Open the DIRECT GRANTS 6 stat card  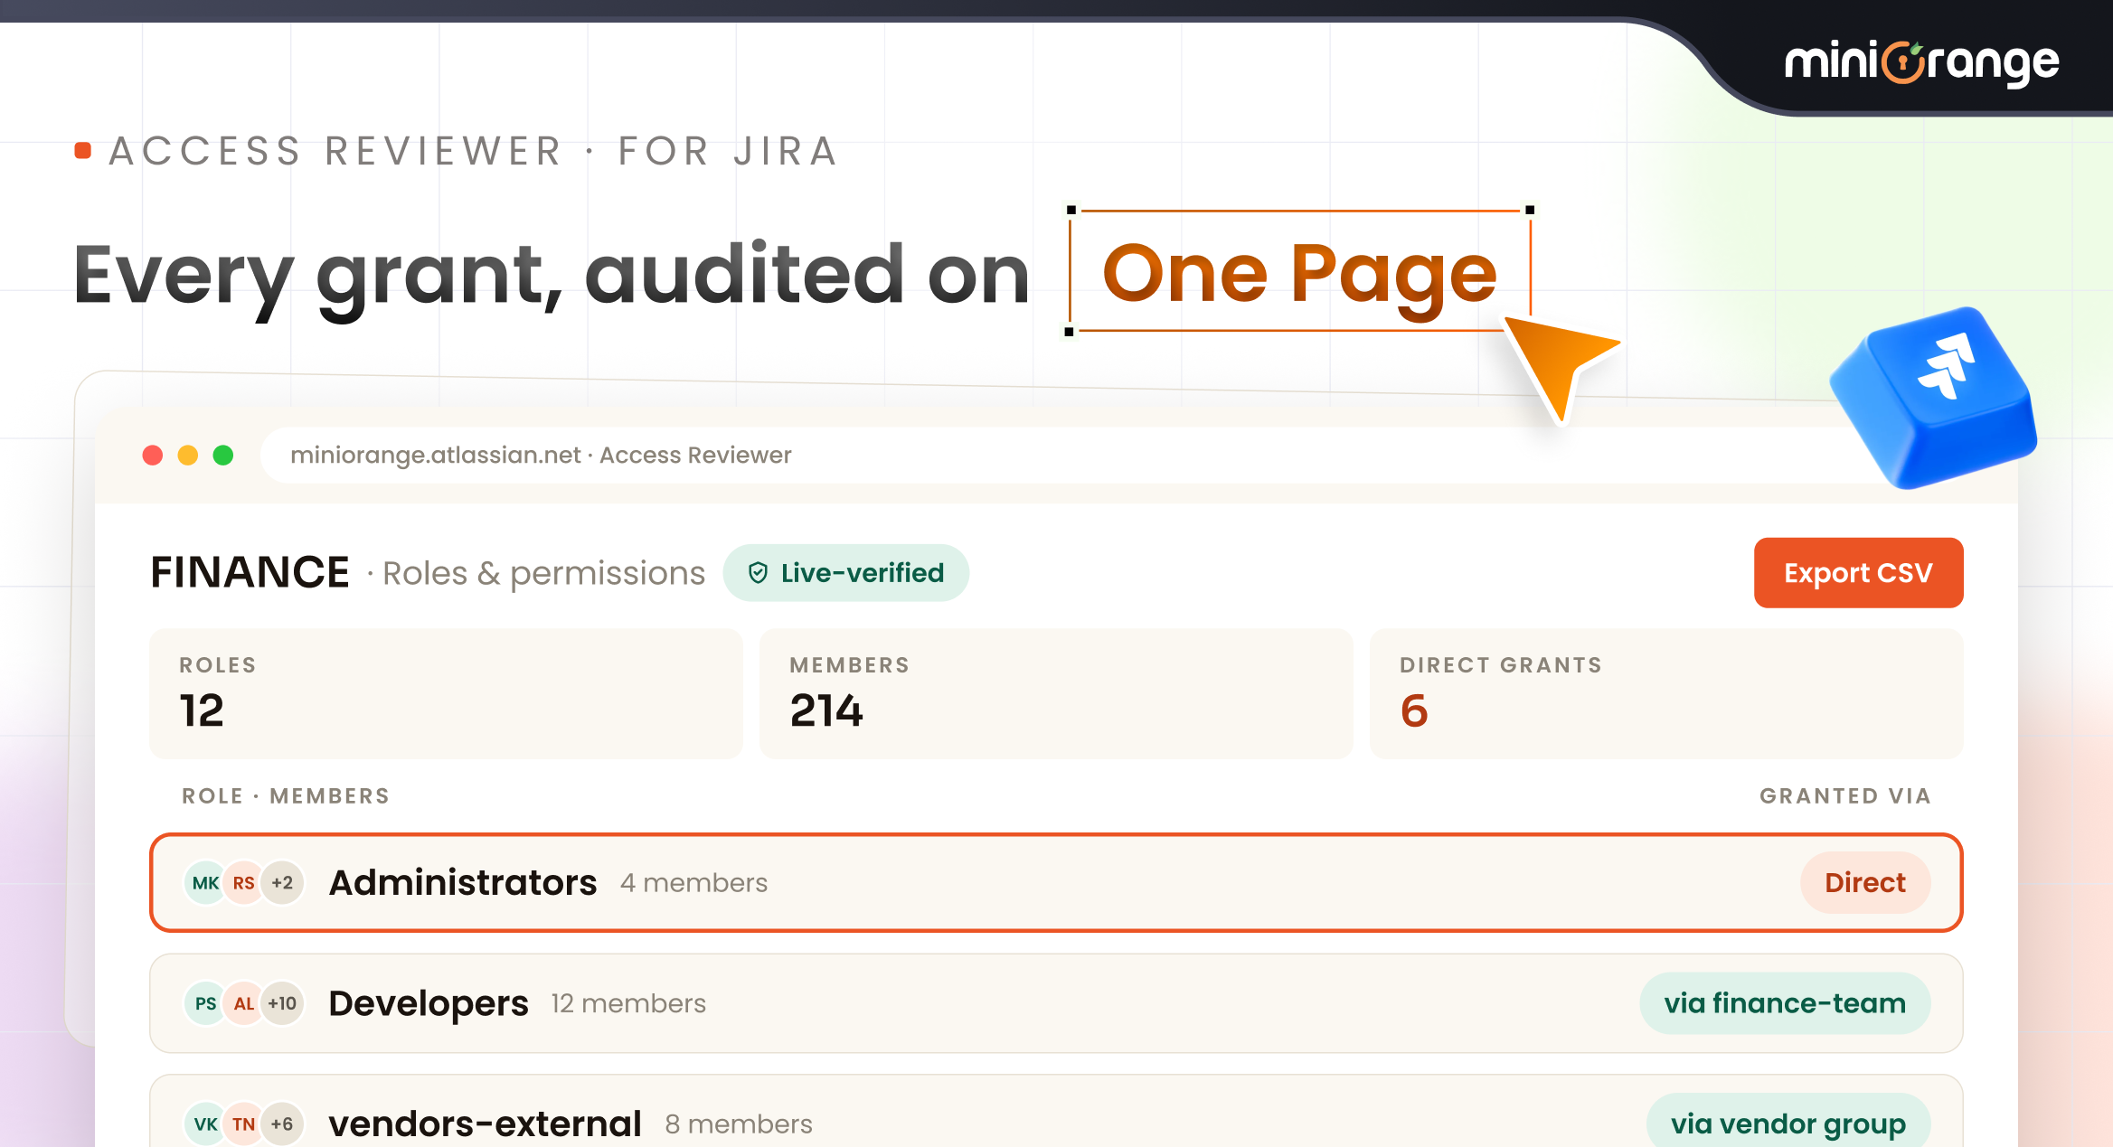[x=1666, y=694]
